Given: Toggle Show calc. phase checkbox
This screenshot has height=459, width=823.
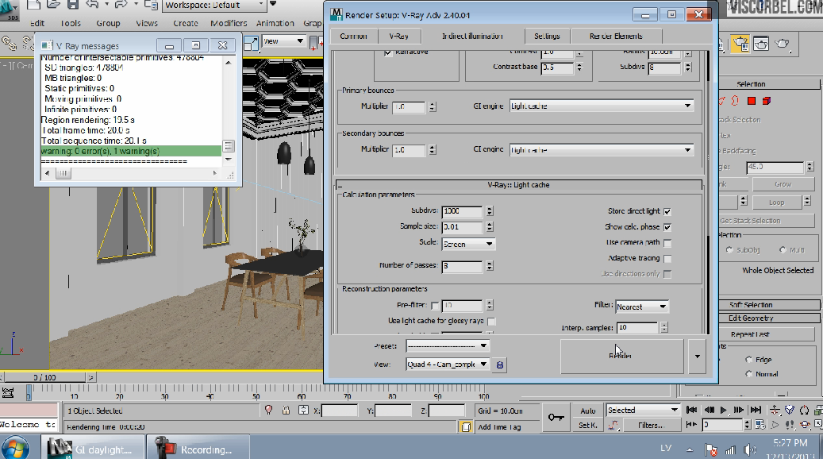Looking at the screenshot, I should click(667, 227).
